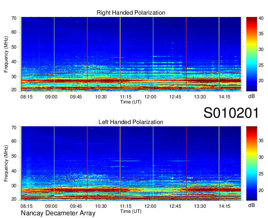Click the Right Handed Polarization plot title
Screen dimensions: 268x218
coord(131,13)
